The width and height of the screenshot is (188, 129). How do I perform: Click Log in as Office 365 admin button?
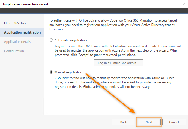[118, 63]
